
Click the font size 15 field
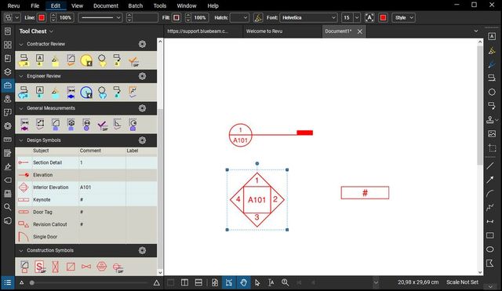347,17
